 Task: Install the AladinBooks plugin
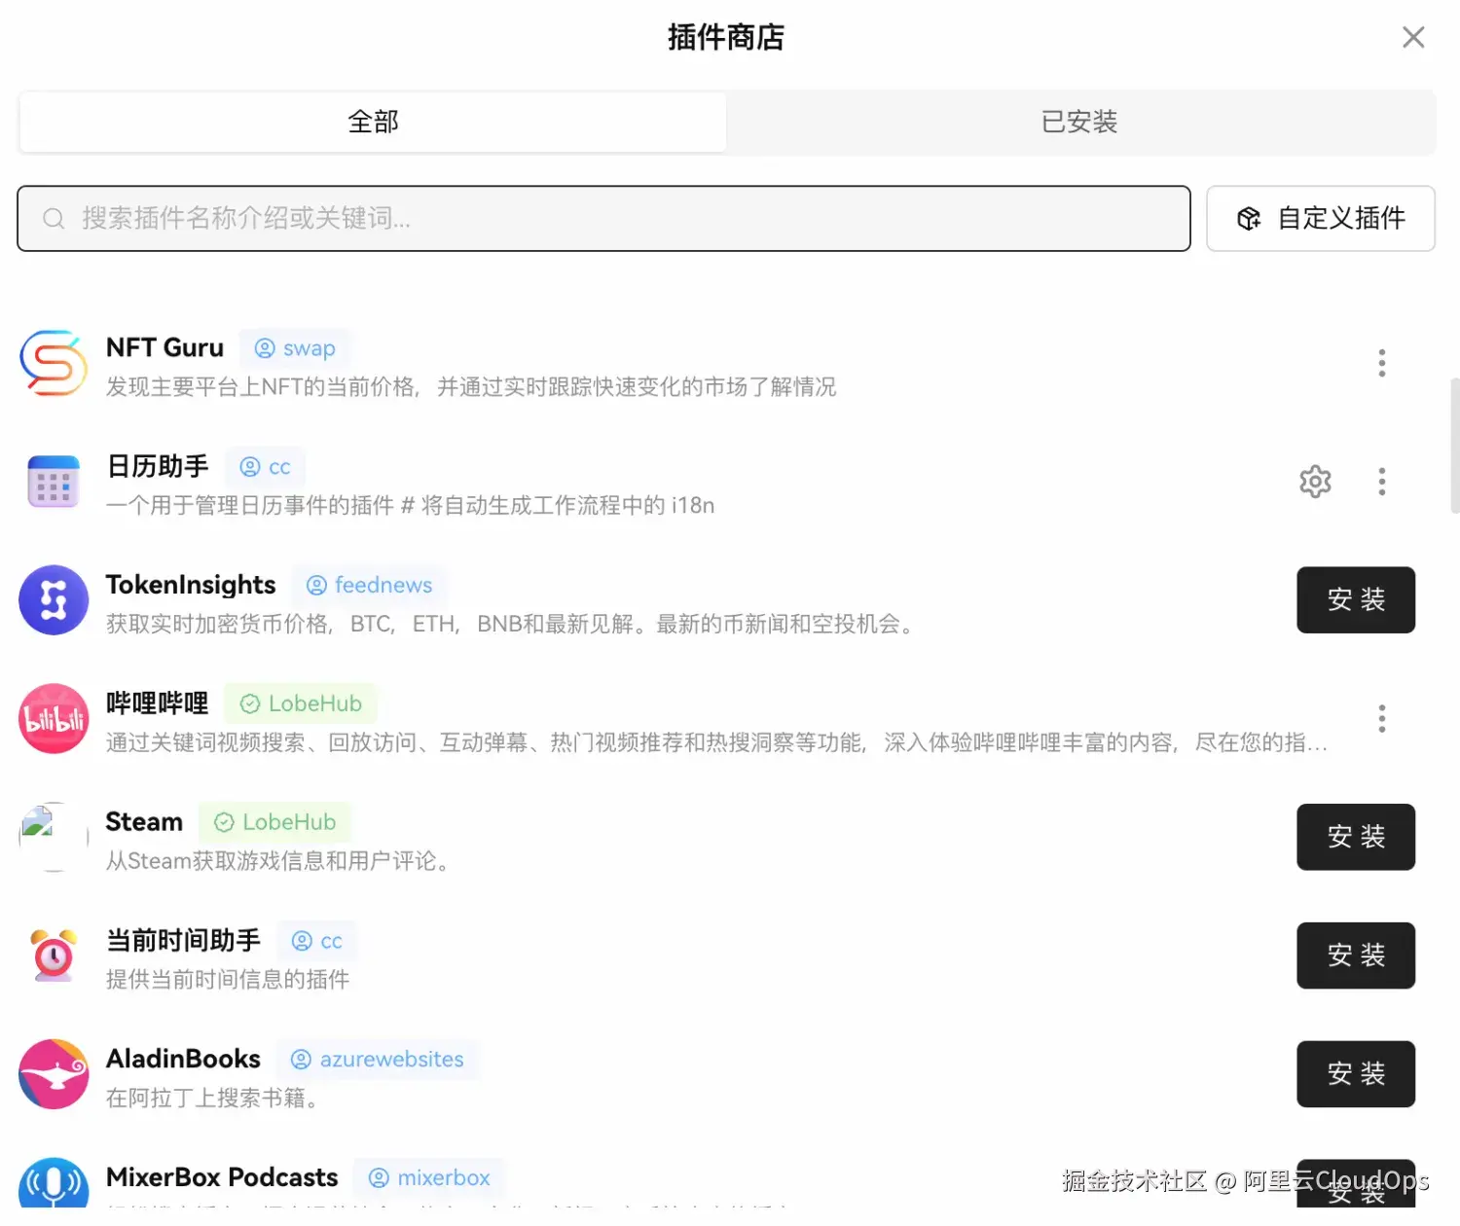1356,1074
